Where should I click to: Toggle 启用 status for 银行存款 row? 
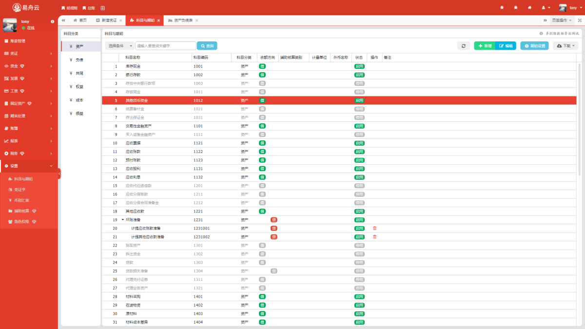[359, 75]
